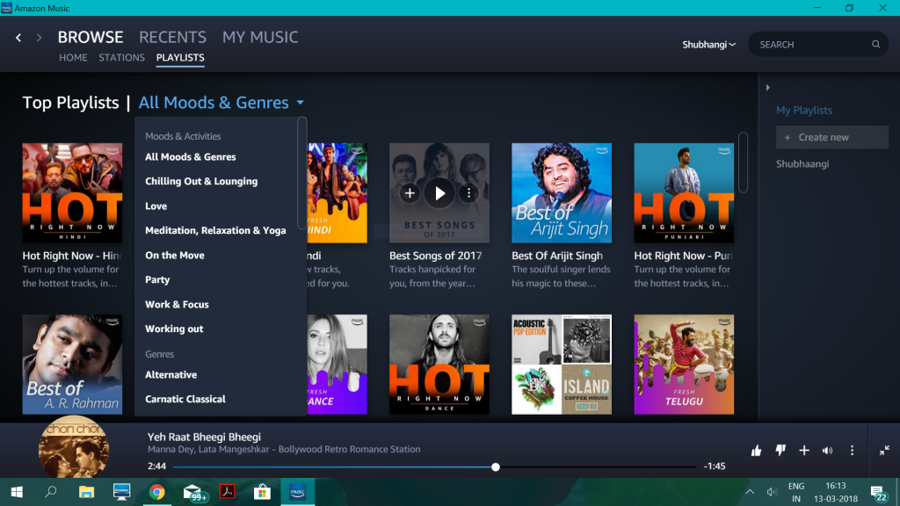Image resolution: width=900 pixels, height=506 pixels.
Task: Click the search magnifier icon
Action: click(x=876, y=44)
